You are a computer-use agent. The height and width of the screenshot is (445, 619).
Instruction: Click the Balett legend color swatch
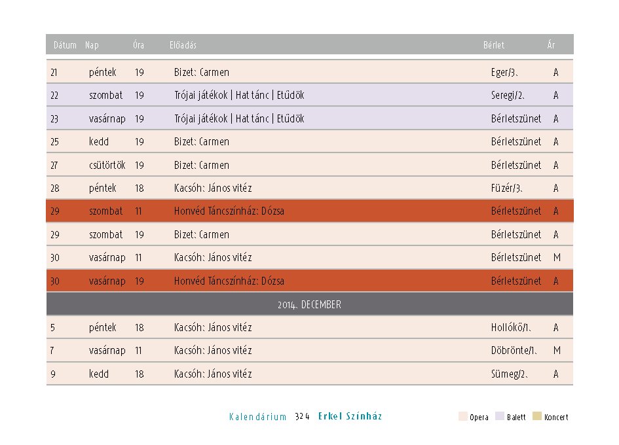click(x=500, y=416)
